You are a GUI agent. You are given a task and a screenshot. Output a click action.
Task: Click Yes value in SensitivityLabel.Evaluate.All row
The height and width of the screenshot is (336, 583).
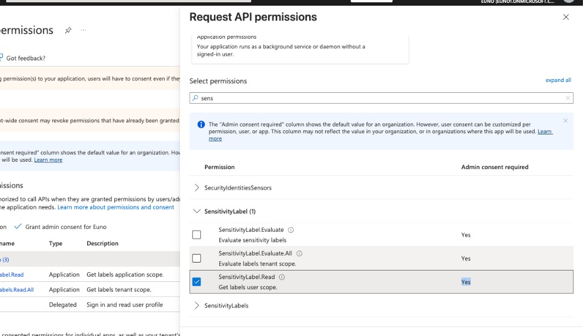pos(466,258)
